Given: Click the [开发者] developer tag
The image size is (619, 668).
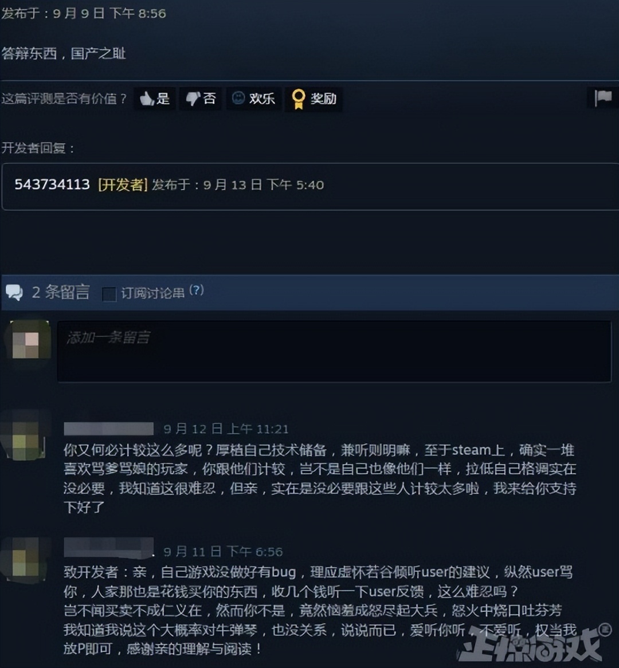Looking at the screenshot, I should point(123,185).
